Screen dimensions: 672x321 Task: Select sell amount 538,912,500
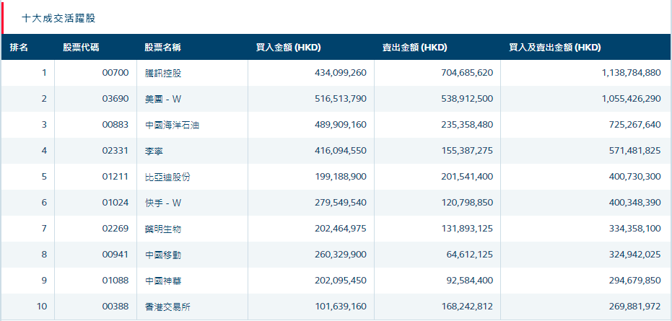[x=467, y=99]
